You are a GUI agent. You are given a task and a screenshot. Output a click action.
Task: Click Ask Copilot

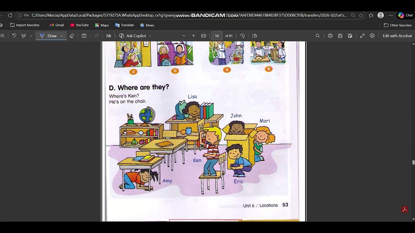133,36
